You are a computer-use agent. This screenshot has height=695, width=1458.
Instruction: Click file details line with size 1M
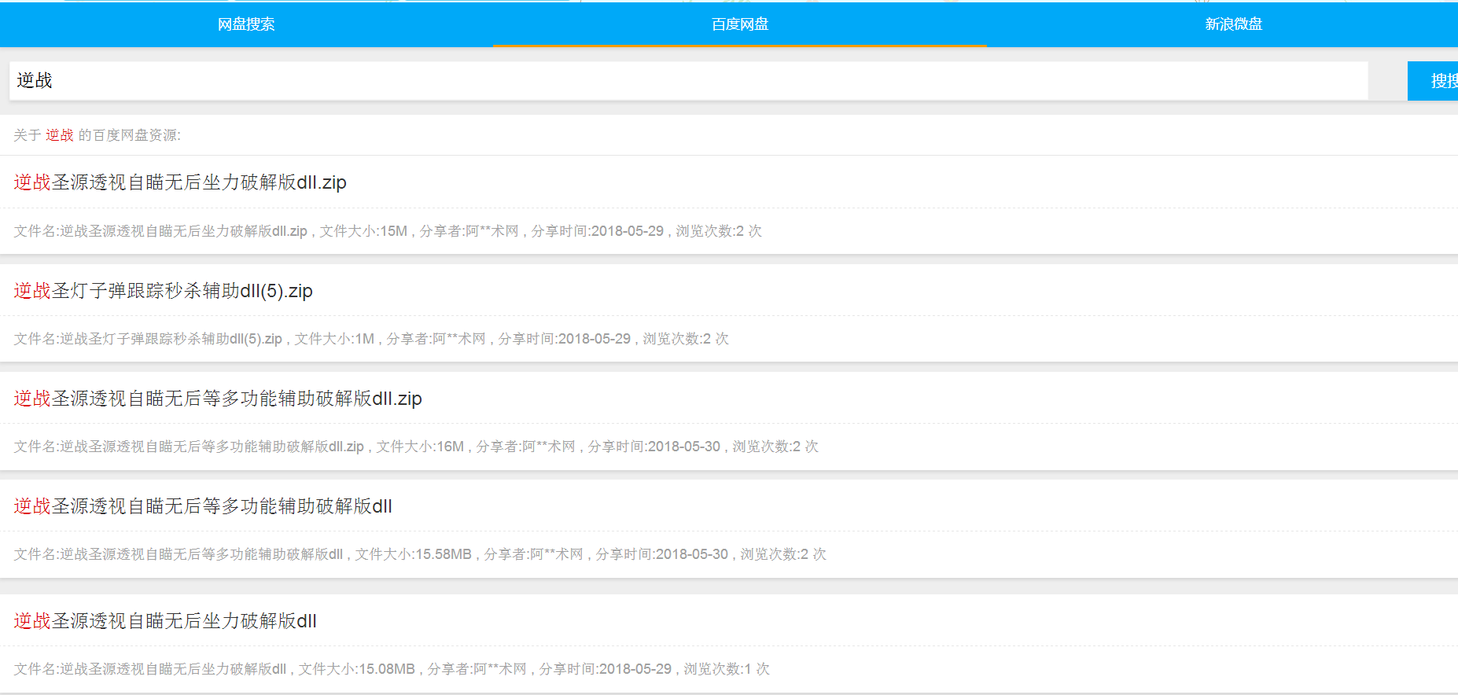pos(371,339)
